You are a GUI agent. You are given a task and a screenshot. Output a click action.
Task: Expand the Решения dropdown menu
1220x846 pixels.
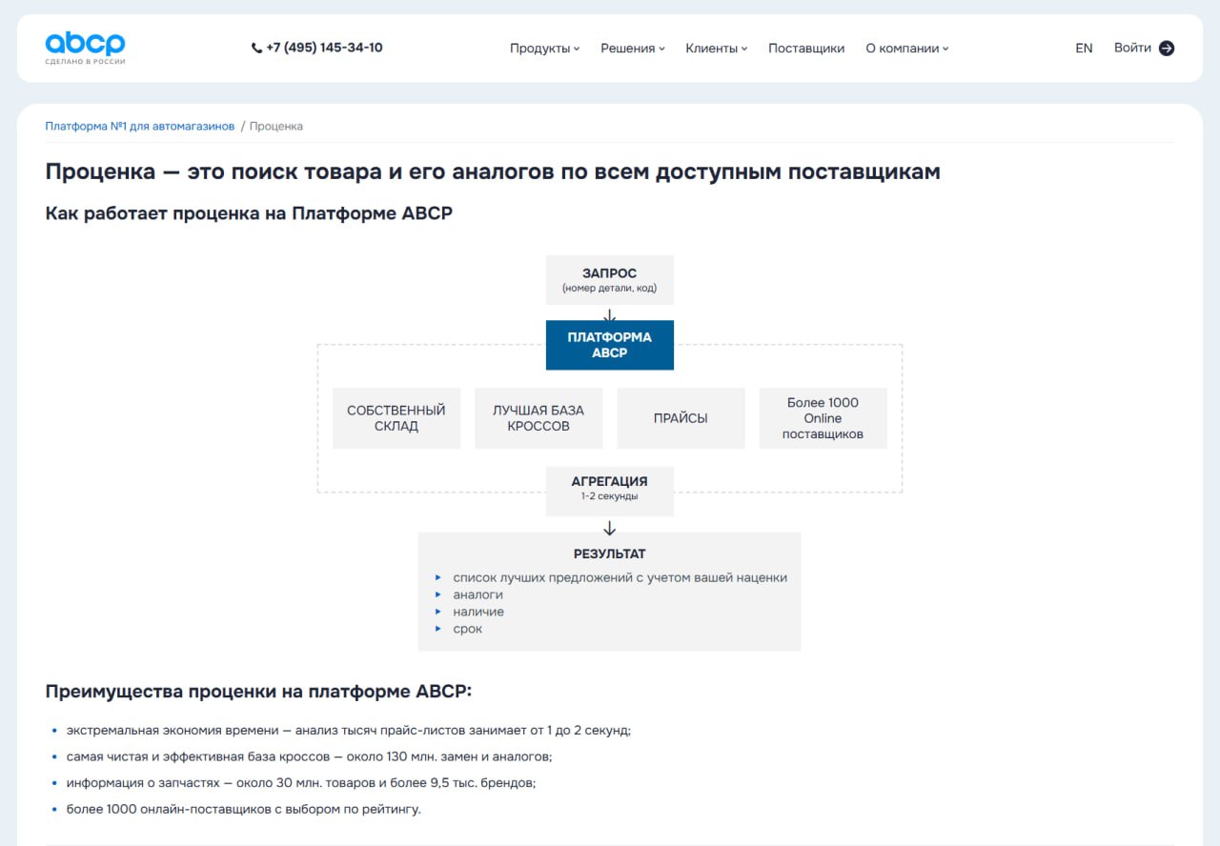click(633, 49)
